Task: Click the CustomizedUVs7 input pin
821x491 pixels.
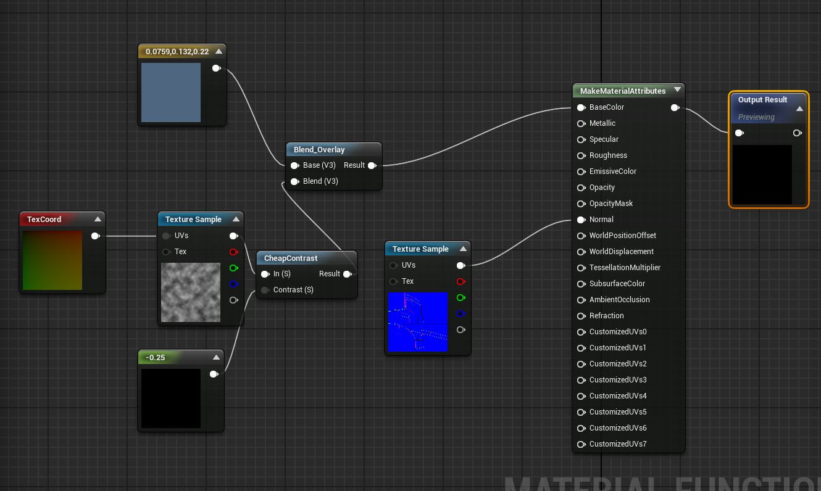Action: pos(581,444)
